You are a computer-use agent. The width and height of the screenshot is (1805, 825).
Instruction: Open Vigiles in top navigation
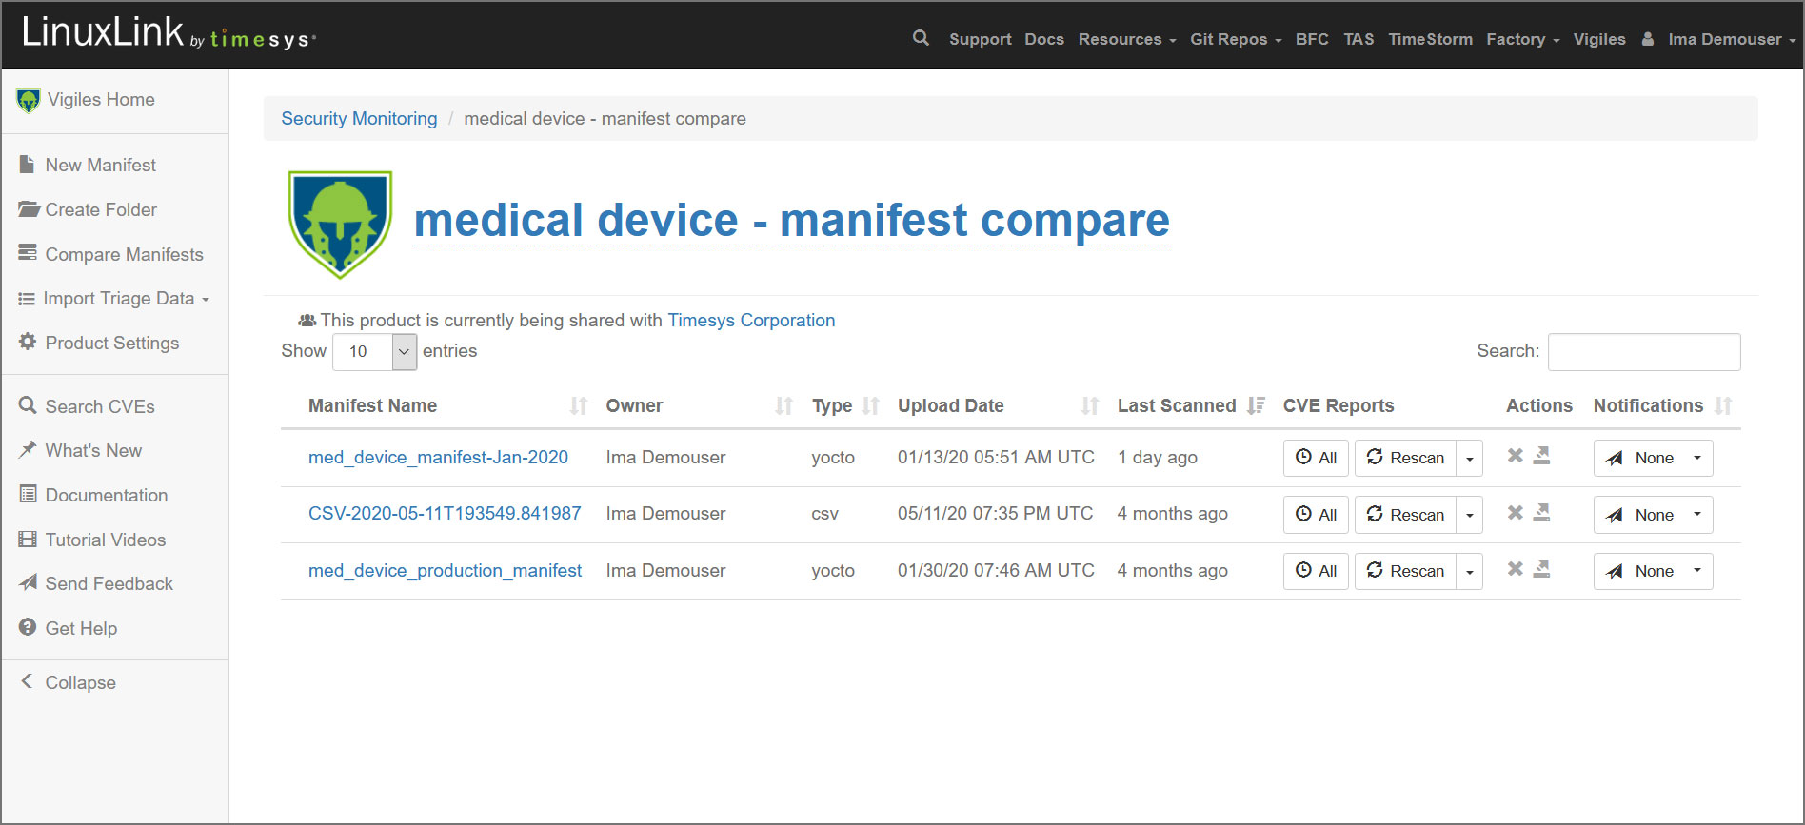click(1599, 39)
